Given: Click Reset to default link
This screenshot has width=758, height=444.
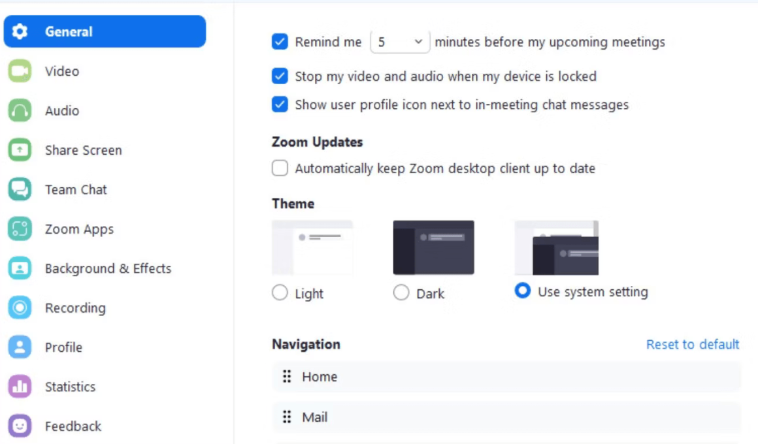Looking at the screenshot, I should (693, 344).
